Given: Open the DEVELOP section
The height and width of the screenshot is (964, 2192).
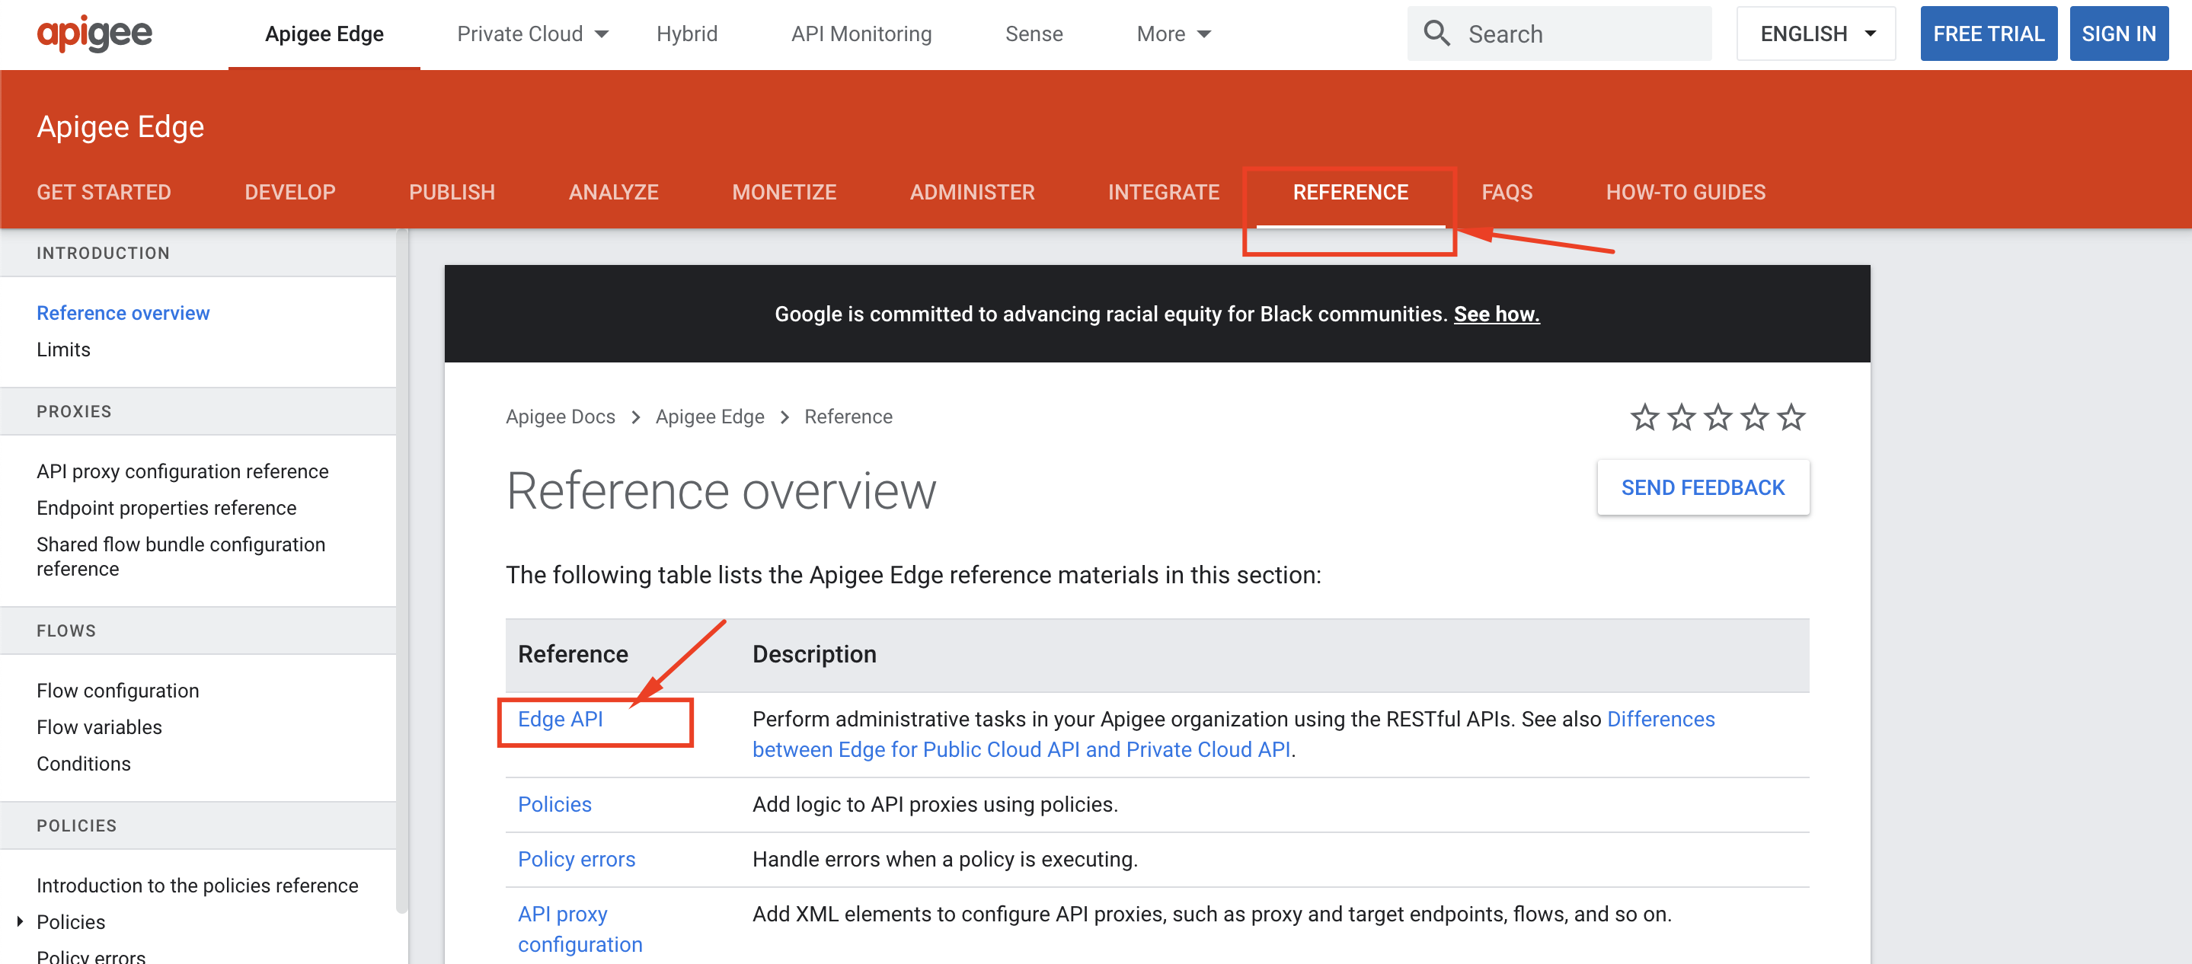Looking at the screenshot, I should tap(290, 193).
